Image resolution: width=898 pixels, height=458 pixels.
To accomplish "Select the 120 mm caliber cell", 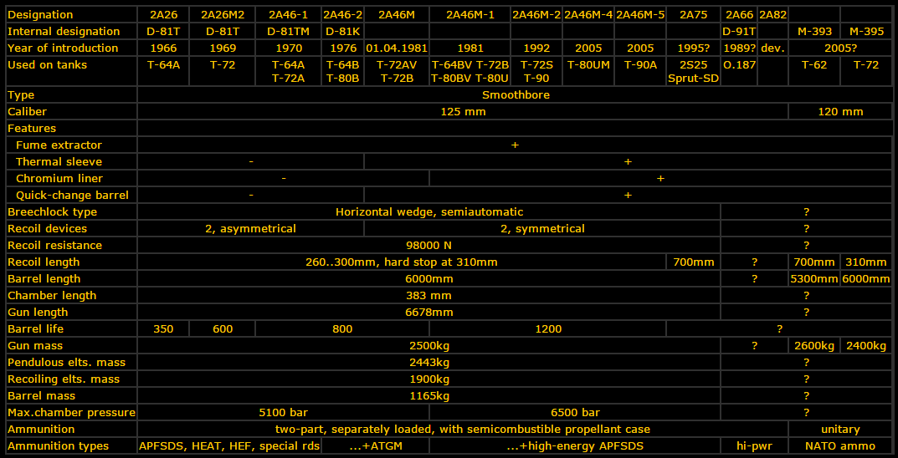I will click(840, 111).
